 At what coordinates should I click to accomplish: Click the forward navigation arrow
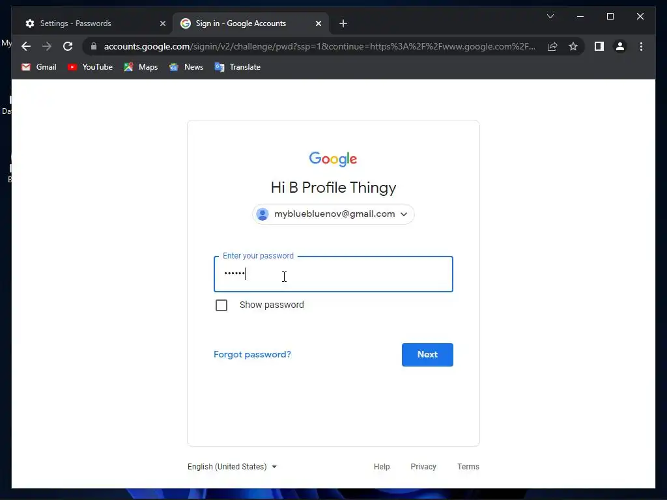tap(47, 46)
